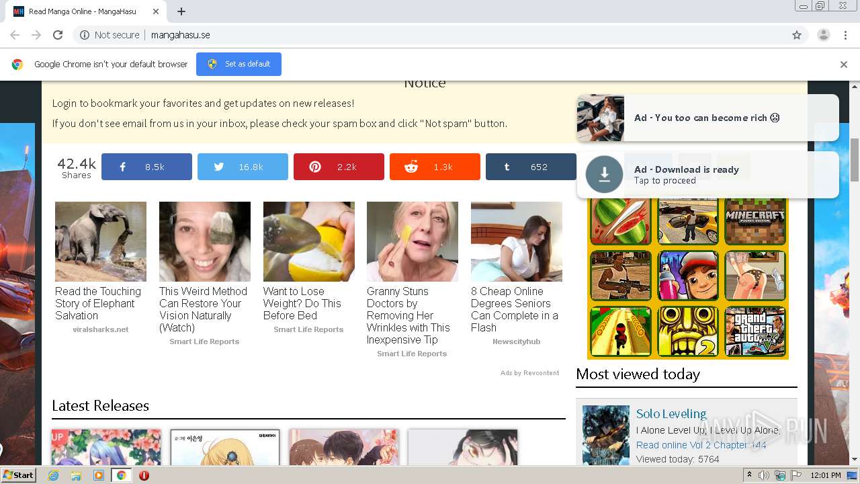Show hidden tray icons arrow
Screen dimensions: 860x484
[x=749, y=475]
